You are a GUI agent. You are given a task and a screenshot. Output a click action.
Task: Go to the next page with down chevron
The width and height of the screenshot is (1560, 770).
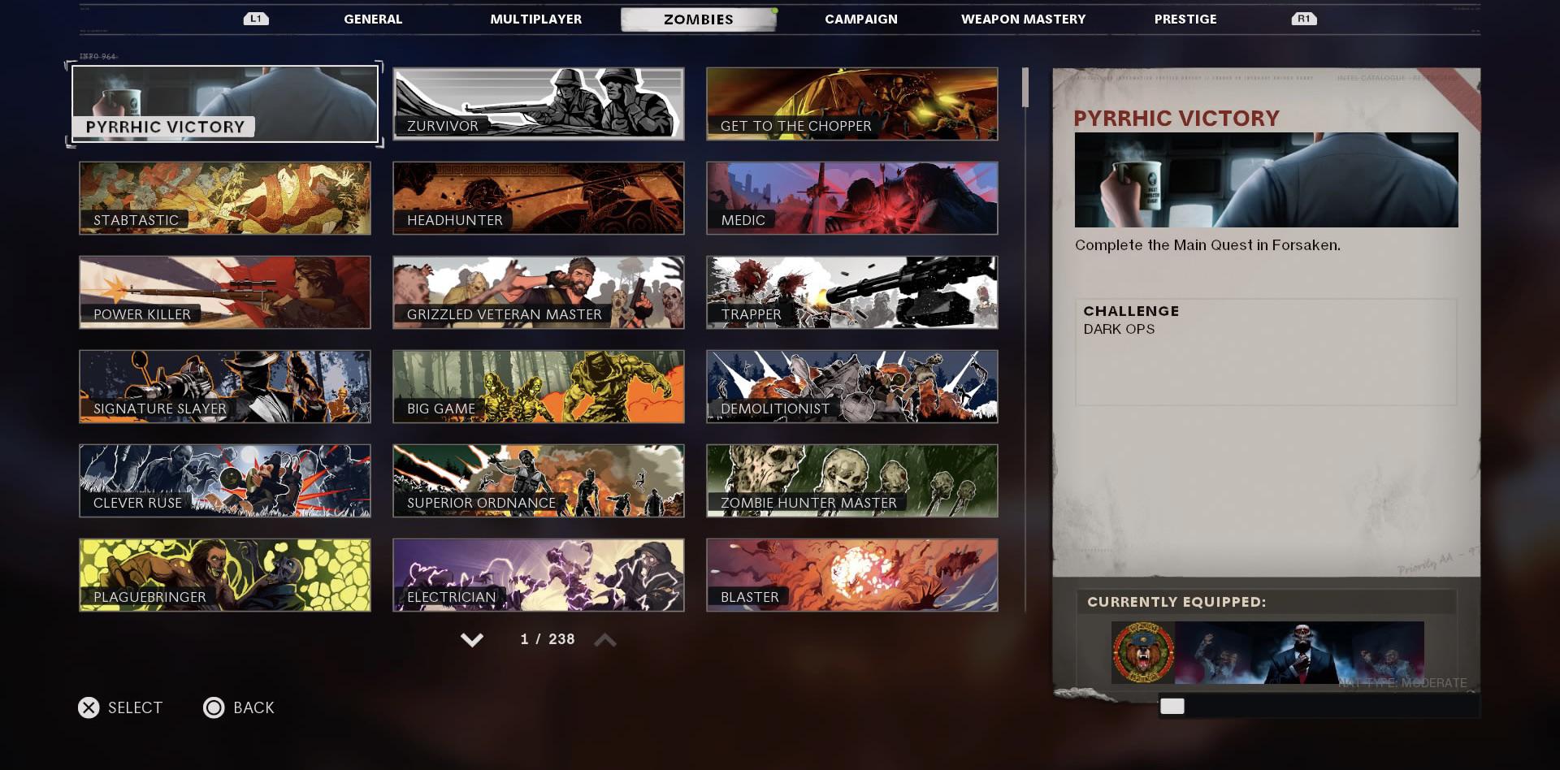click(472, 640)
